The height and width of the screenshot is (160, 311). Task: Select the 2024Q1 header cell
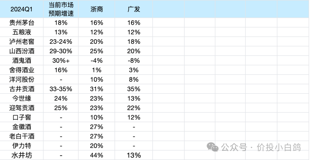point(22,9)
